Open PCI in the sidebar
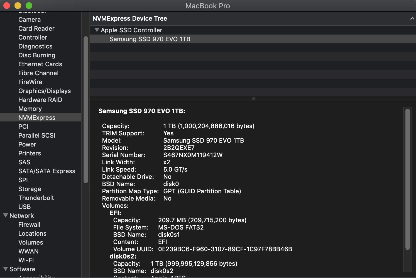The height and width of the screenshot is (278, 416). pyautogui.click(x=23, y=126)
